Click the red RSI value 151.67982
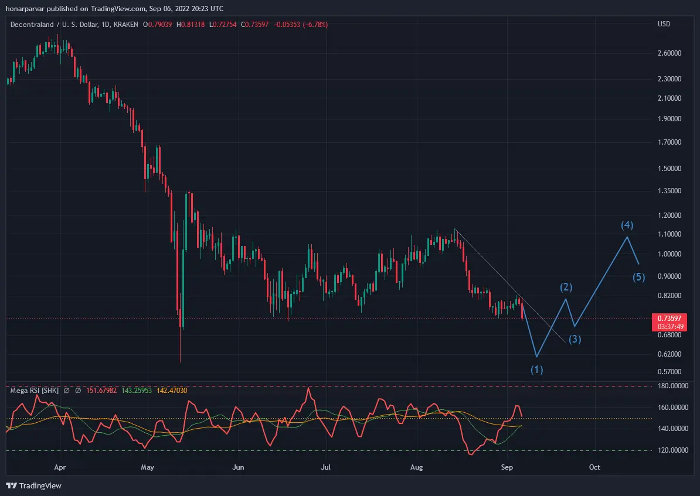This screenshot has height=496, width=700. 101,391
